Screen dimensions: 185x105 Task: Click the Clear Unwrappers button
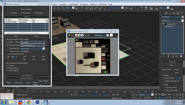pos(26,9)
